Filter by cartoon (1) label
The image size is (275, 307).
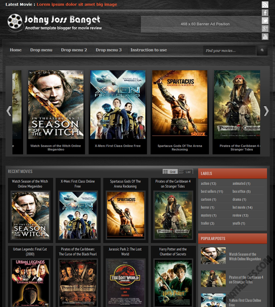tap(208, 200)
